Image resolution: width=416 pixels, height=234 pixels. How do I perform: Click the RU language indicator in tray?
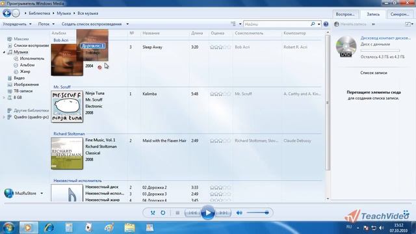pyautogui.click(x=349, y=227)
